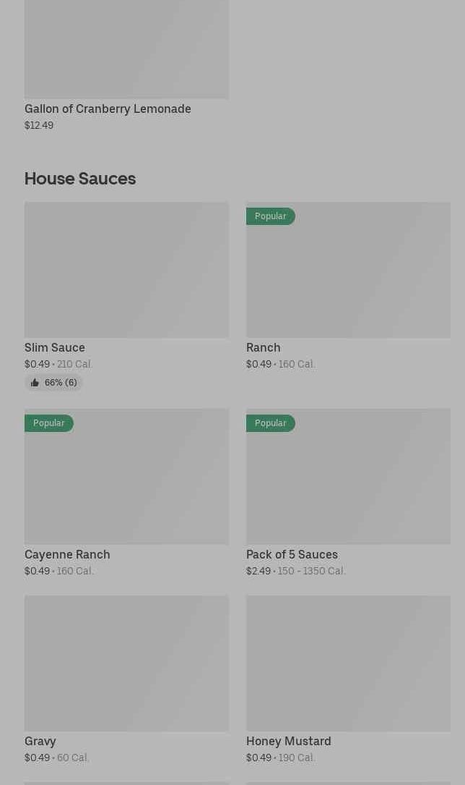
Task: Open the Slim Sauce item image
Action: (x=126, y=270)
